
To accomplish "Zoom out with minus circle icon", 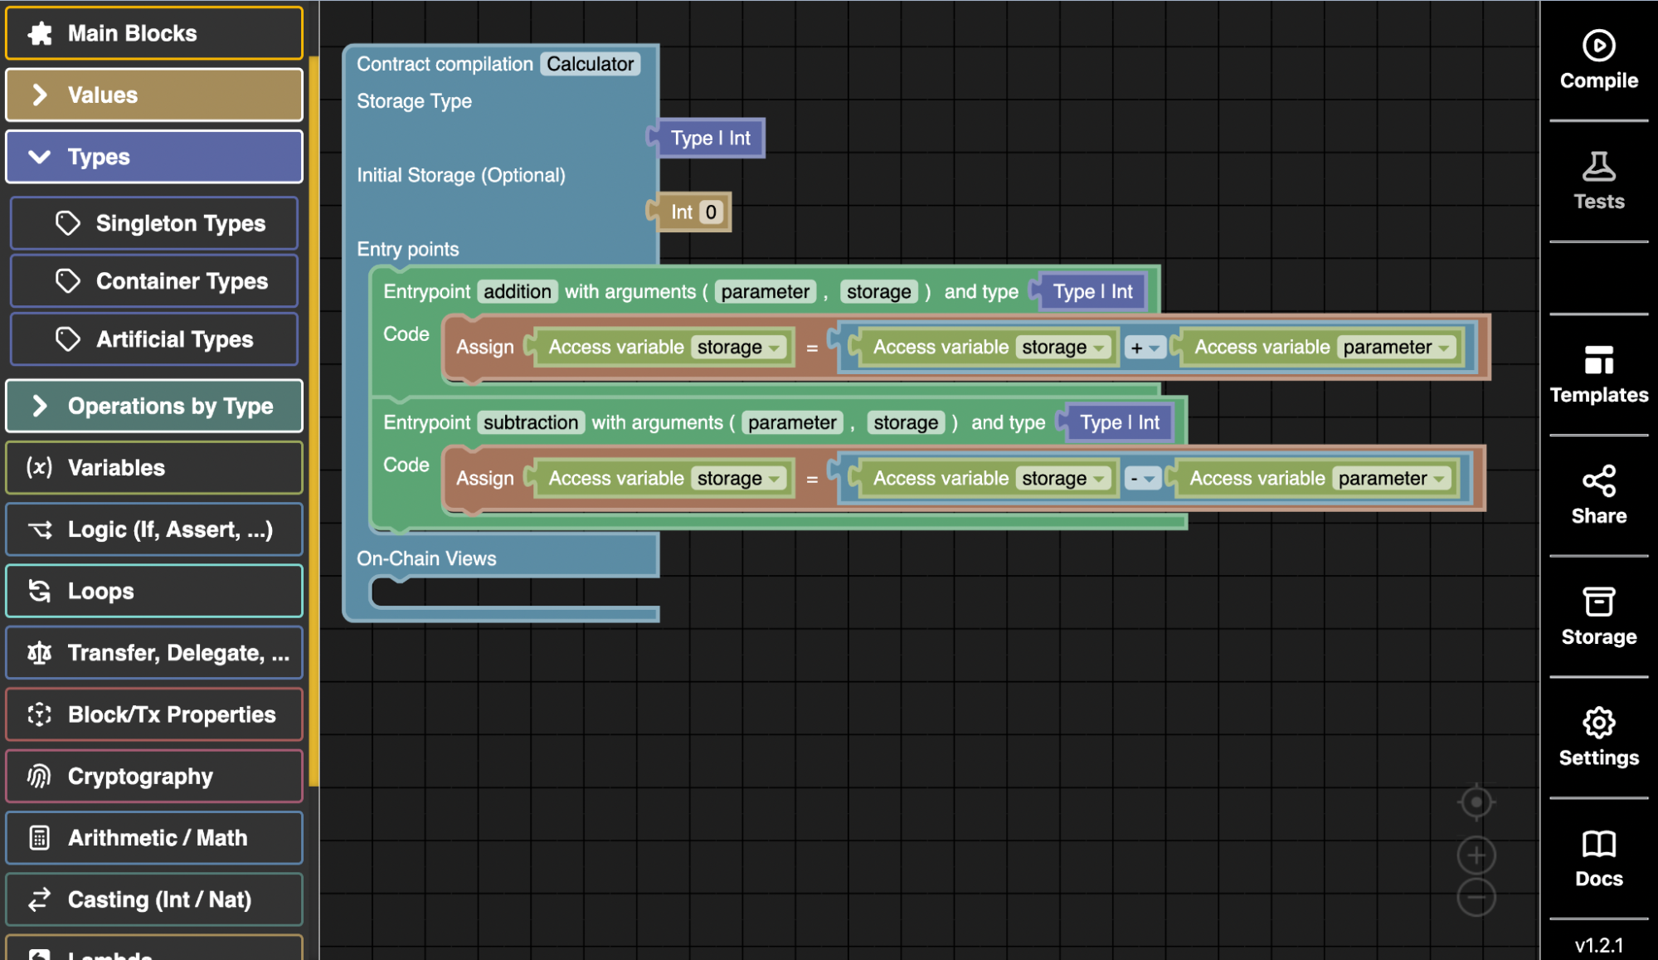I will (x=1476, y=898).
